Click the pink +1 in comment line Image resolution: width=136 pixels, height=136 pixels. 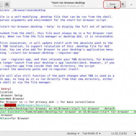click(x=26, y=102)
